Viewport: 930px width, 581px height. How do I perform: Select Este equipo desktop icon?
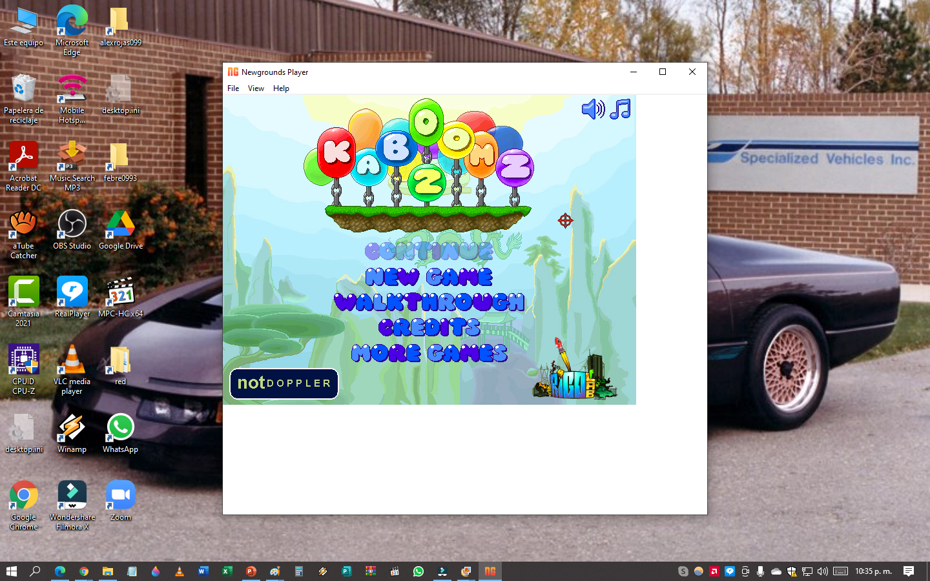[x=24, y=27]
